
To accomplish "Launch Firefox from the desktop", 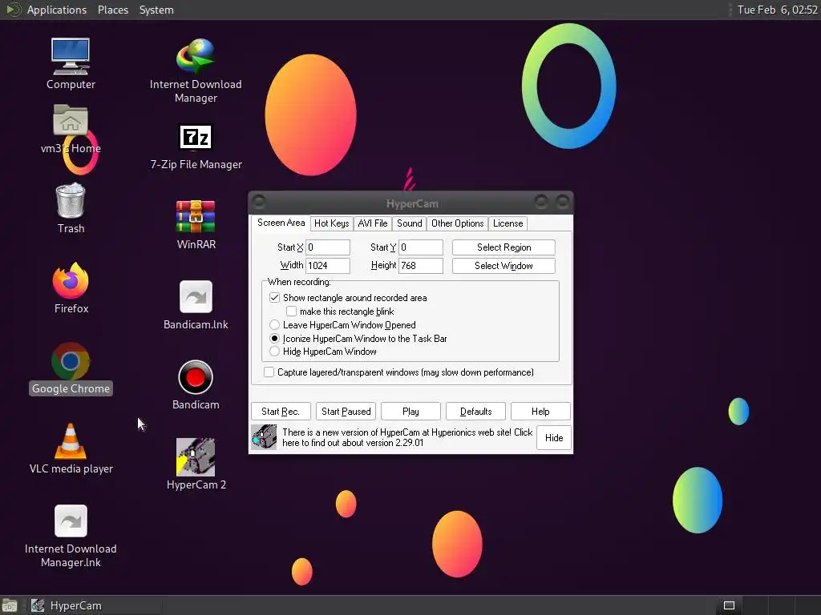I will pyautogui.click(x=71, y=281).
